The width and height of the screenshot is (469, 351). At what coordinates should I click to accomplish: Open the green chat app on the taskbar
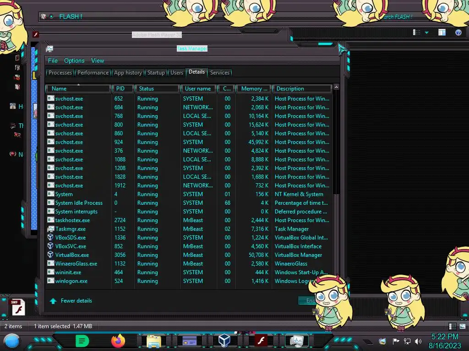click(x=82, y=341)
